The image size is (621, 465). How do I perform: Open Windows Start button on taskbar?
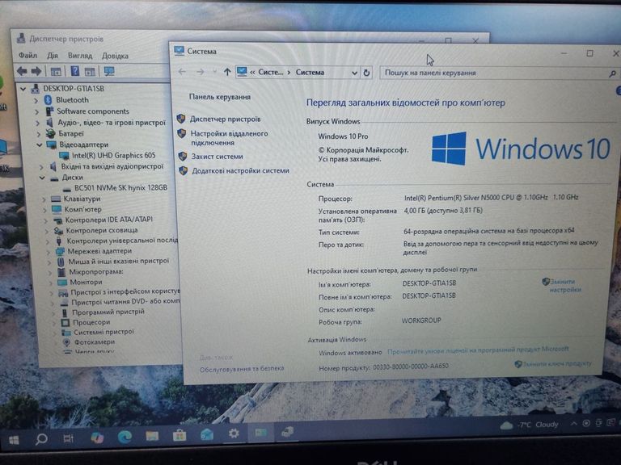coord(14,440)
